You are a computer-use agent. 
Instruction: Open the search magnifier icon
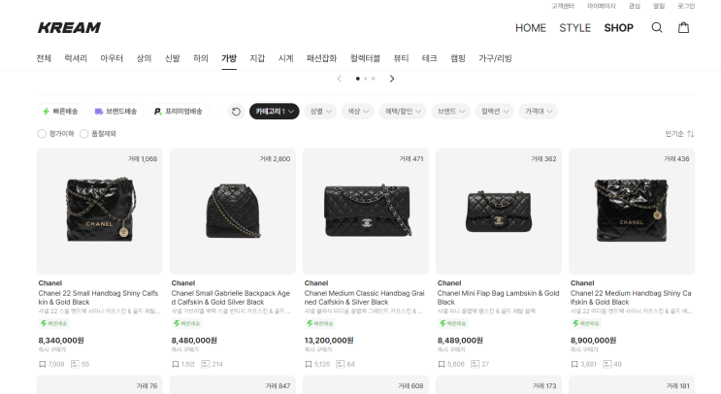pyautogui.click(x=657, y=27)
